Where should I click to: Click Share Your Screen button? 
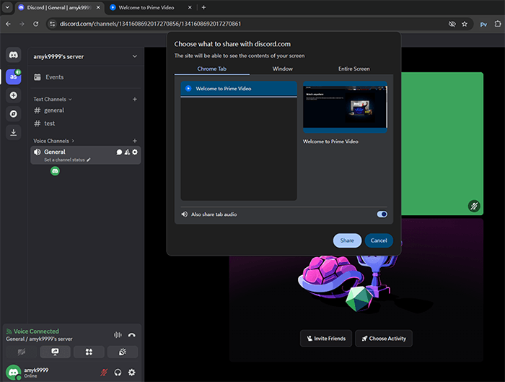tap(55, 352)
